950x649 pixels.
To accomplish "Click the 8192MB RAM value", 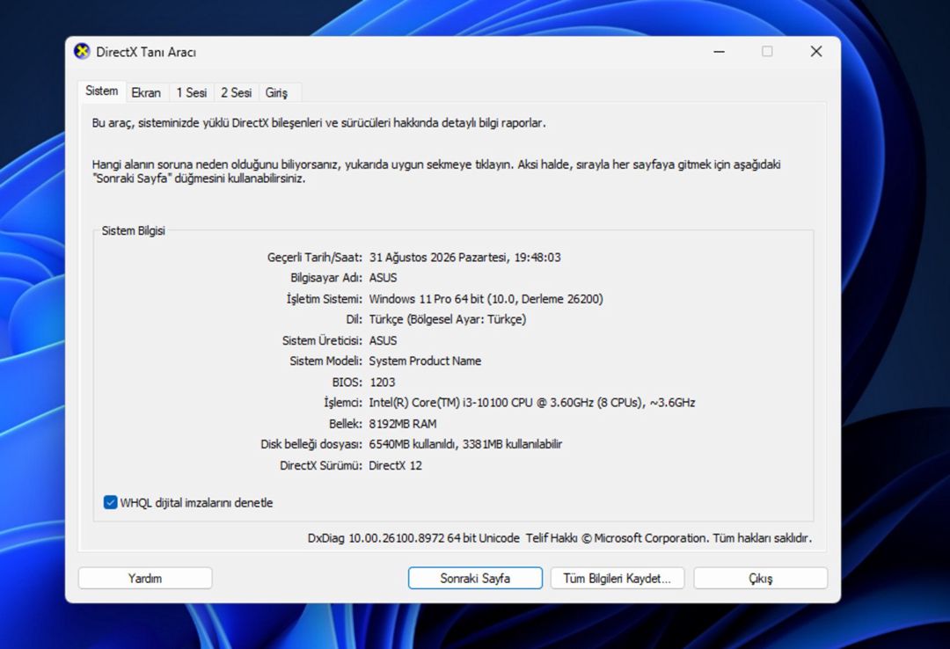I will pyautogui.click(x=402, y=424).
